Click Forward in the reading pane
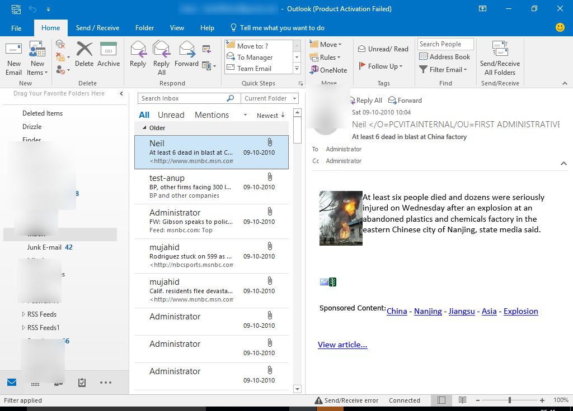The image size is (573, 411). point(405,101)
